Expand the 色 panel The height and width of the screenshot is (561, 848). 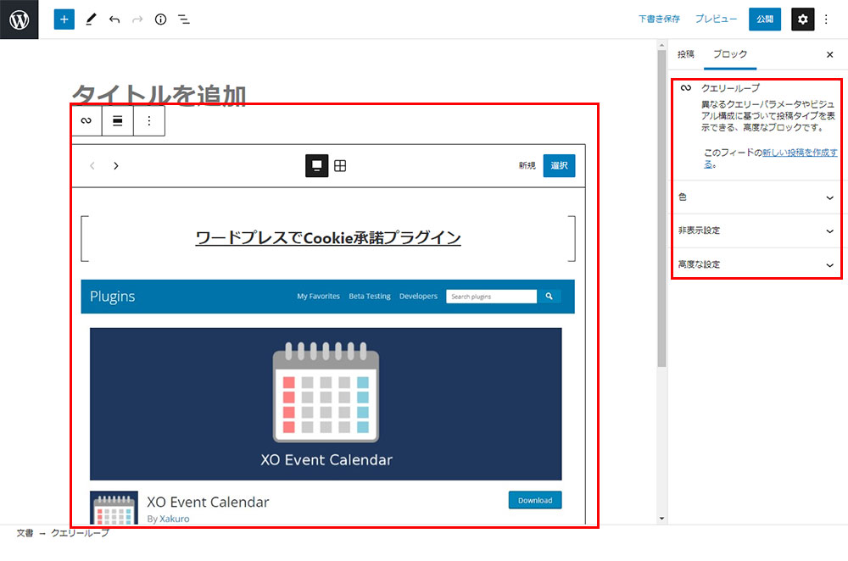[756, 197]
